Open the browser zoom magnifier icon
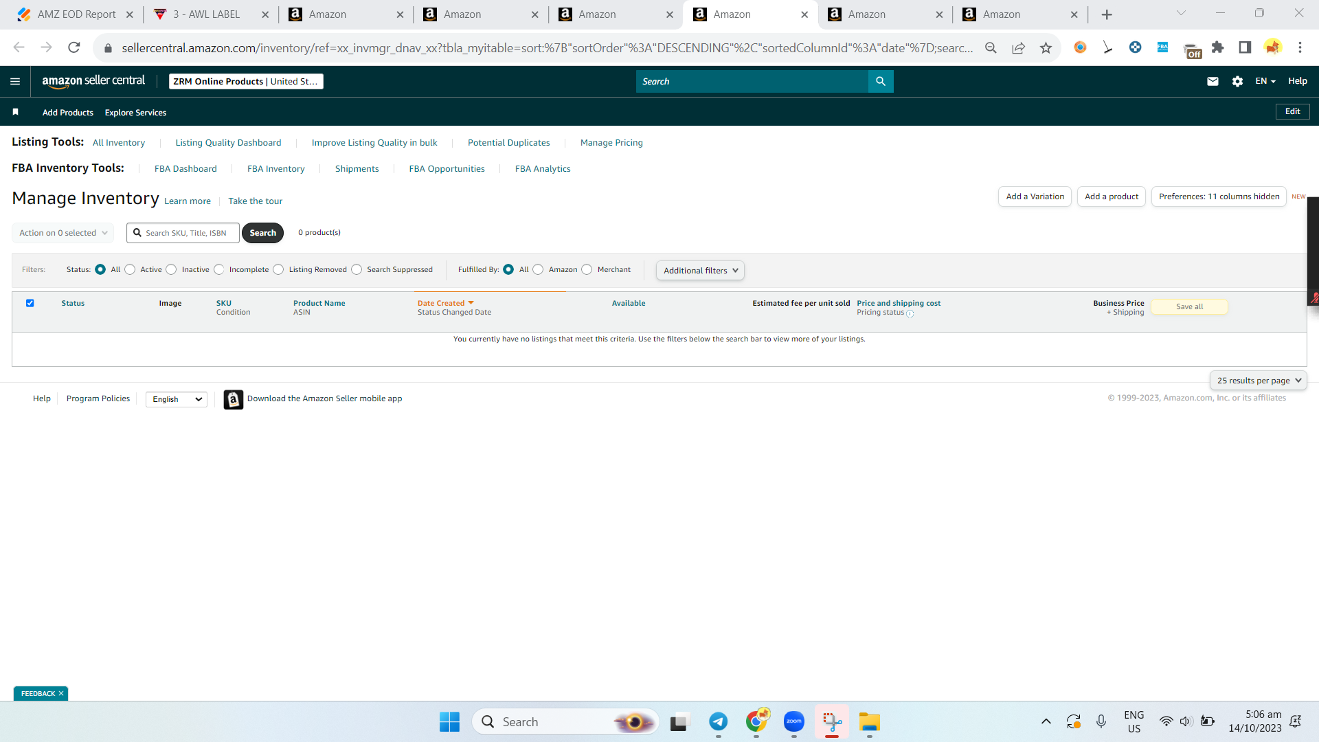 [991, 47]
